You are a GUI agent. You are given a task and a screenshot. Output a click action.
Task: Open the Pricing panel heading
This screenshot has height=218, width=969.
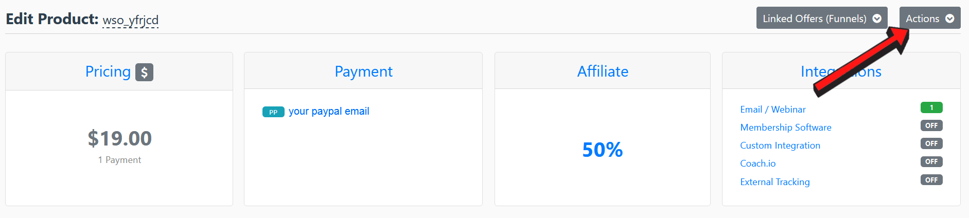108,71
